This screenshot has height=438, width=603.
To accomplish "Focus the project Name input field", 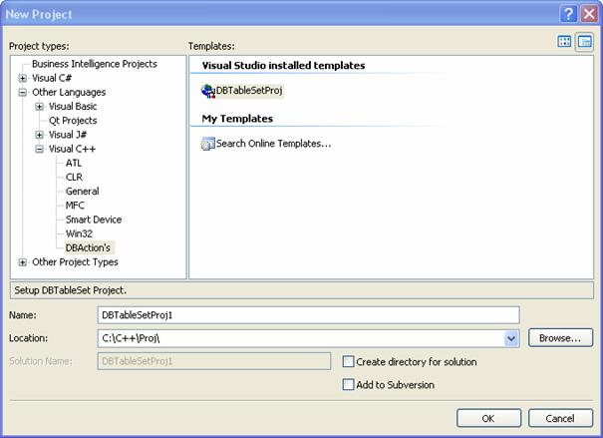I will [308, 315].
